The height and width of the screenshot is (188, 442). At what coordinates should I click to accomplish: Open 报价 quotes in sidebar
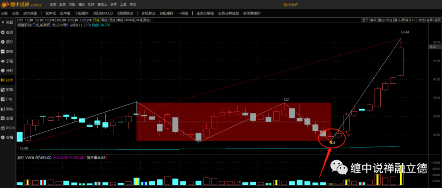(x=8, y=42)
